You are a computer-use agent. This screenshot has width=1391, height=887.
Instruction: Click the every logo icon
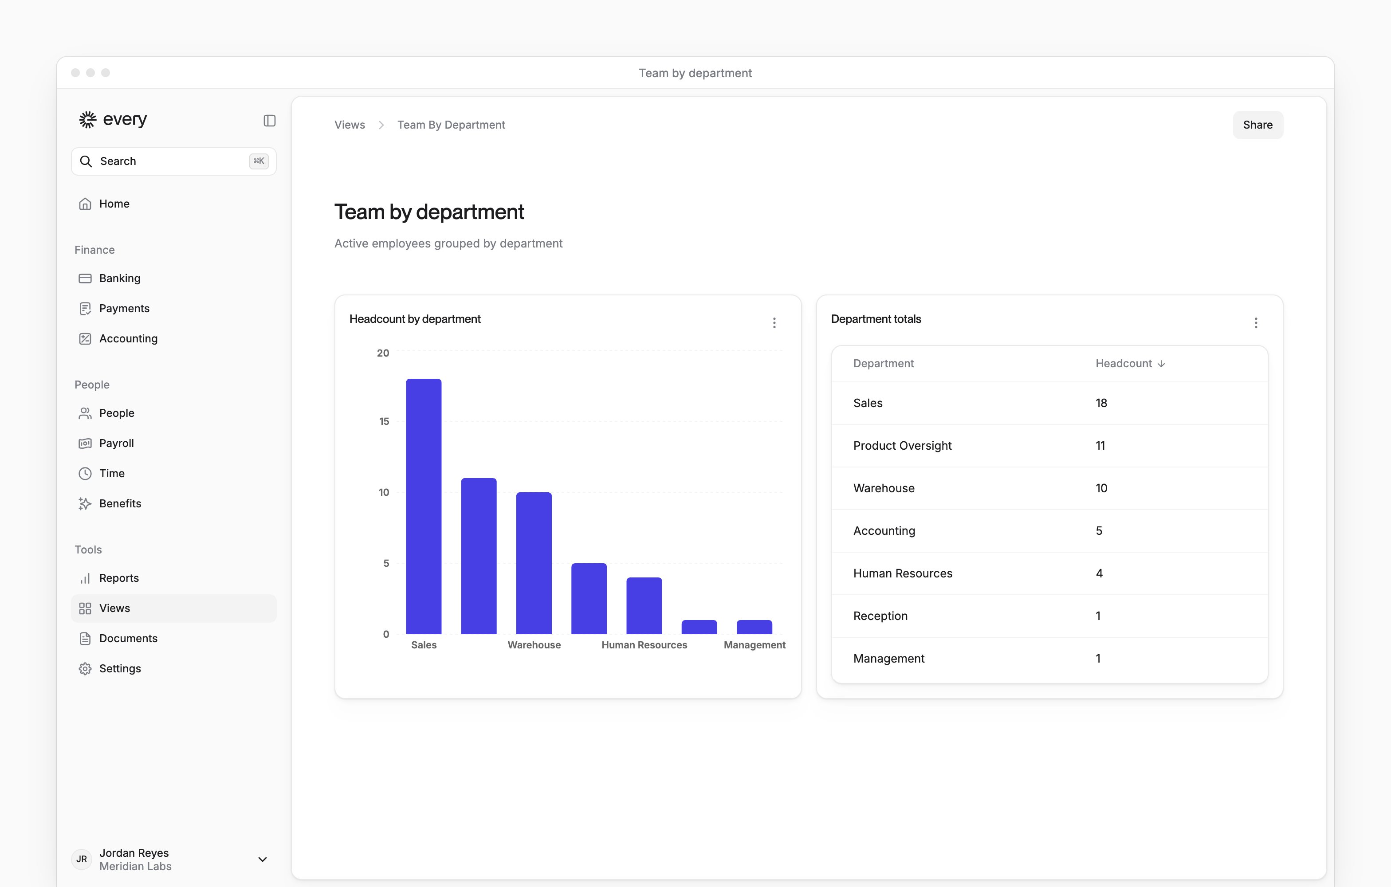pos(87,120)
